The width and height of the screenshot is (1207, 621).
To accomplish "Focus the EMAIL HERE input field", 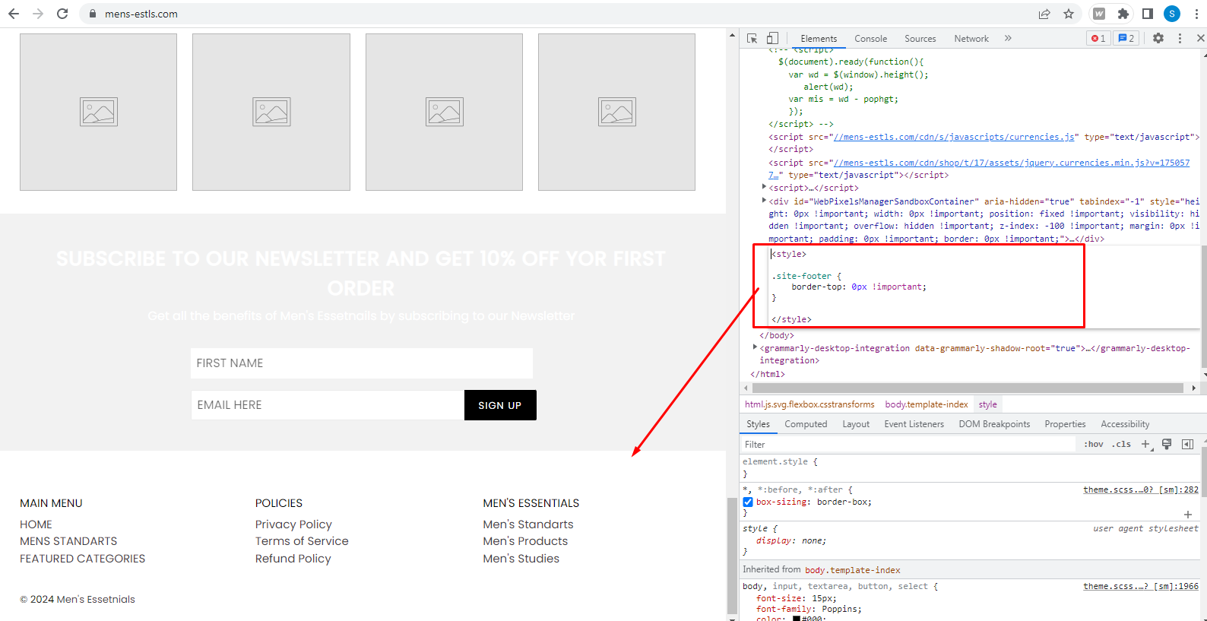I will click(x=328, y=405).
